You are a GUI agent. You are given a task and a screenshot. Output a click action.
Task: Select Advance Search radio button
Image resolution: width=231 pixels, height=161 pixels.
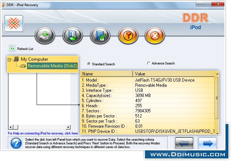[148, 63]
